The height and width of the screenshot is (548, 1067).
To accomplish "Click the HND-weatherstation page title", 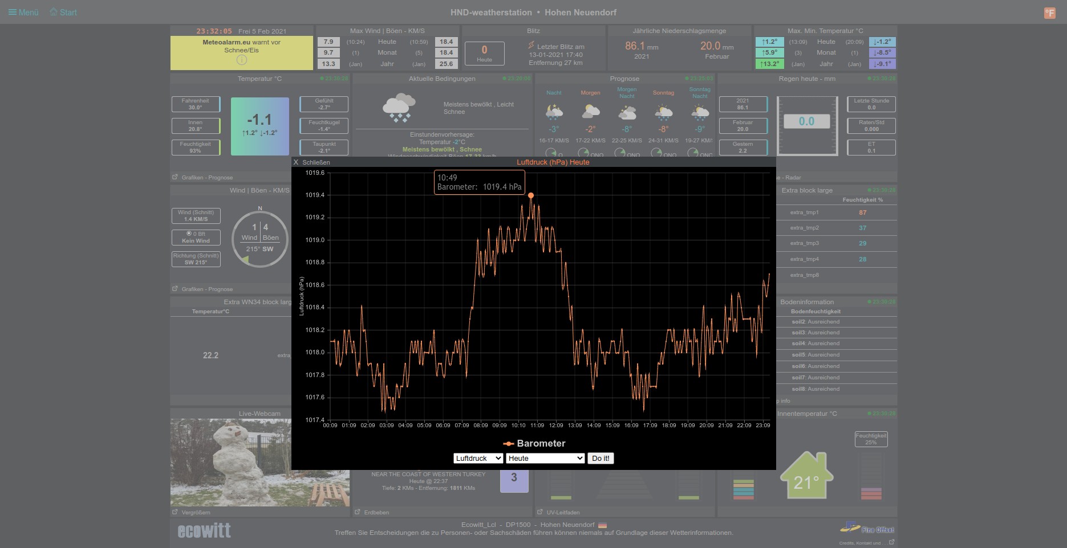I will (x=533, y=13).
